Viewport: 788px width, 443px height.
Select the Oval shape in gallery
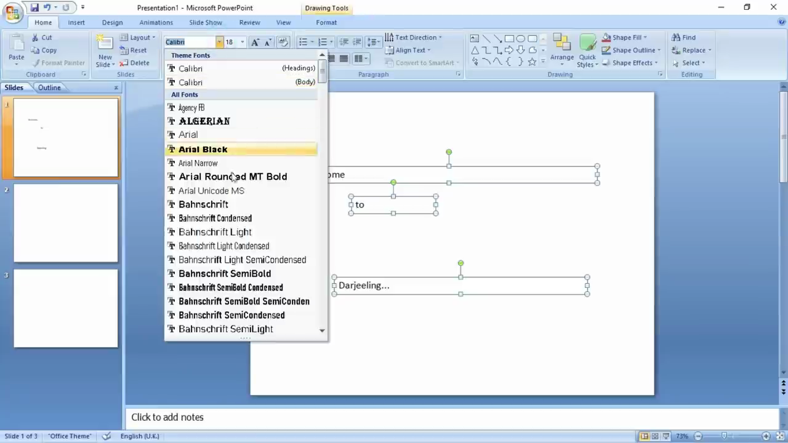pos(521,38)
